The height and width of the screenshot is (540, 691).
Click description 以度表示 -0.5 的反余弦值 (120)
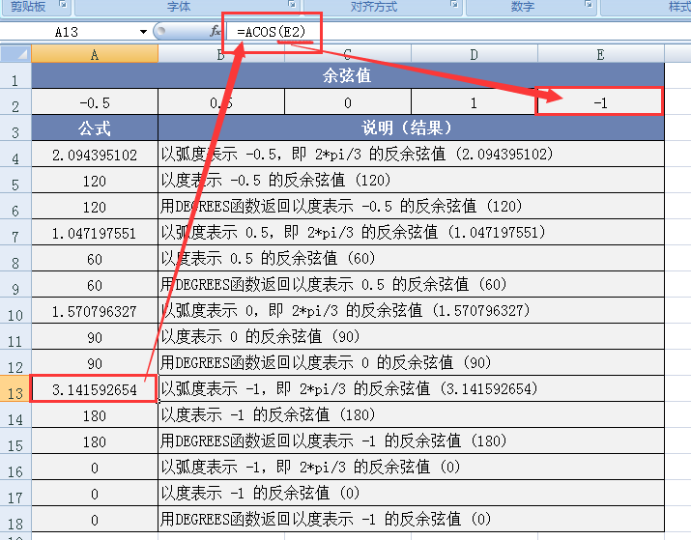tap(411, 180)
